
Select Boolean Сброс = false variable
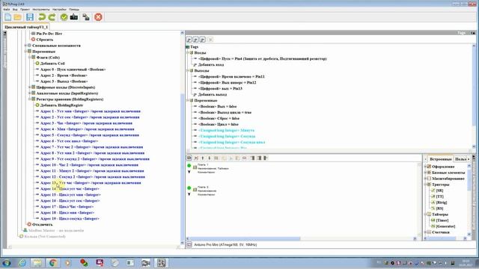pyautogui.click(x=219, y=118)
